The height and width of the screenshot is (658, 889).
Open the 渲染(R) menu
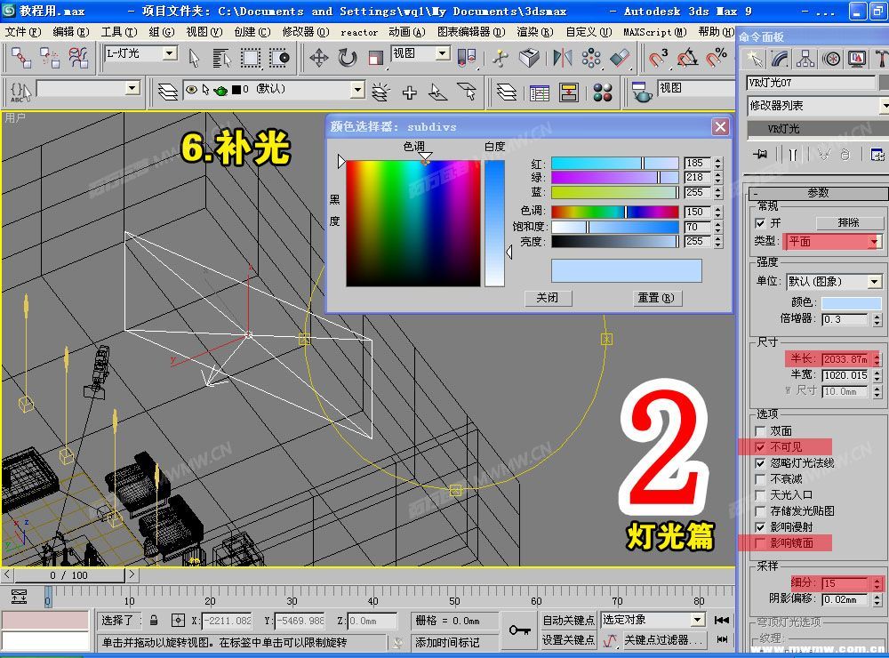pos(534,32)
